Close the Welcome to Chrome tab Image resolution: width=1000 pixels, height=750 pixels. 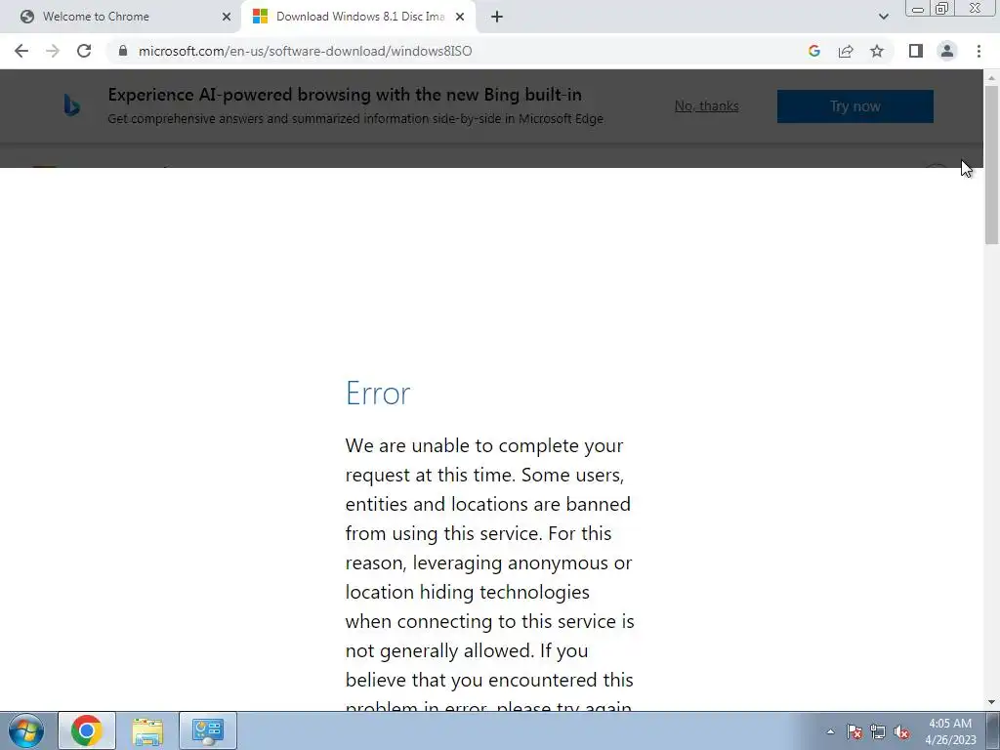click(227, 17)
